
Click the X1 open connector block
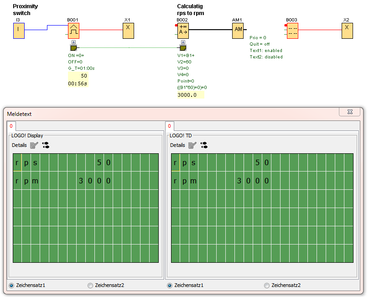tap(128, 31)
